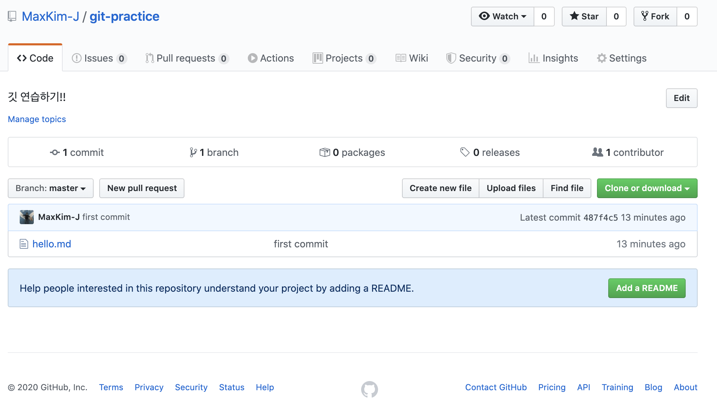Click the Pricing footer link
This screenshot has height=405, width=717.
(x=552, y=387)
